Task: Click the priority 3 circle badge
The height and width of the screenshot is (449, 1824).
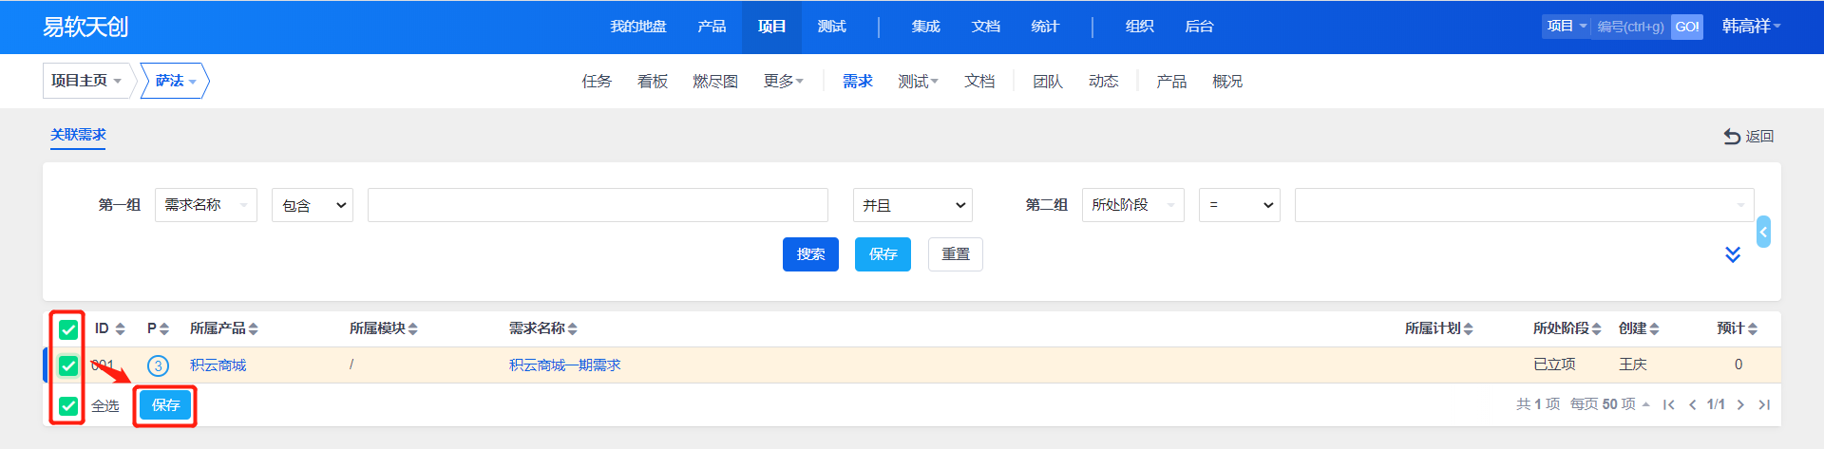Action: 158,365
